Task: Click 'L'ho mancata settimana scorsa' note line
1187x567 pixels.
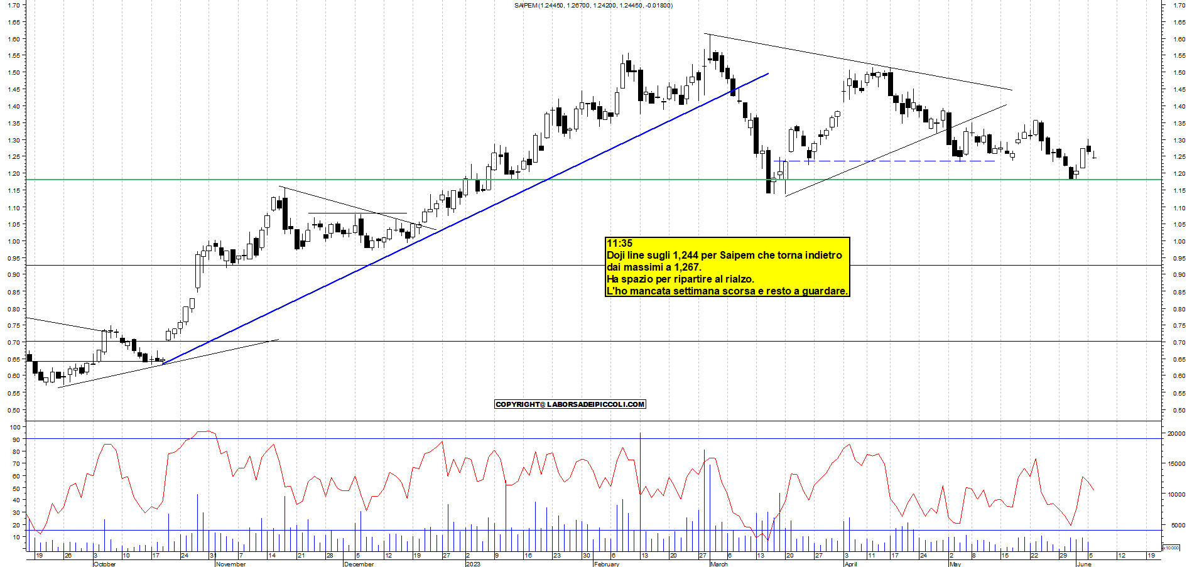Action: (x=727, y=291)
